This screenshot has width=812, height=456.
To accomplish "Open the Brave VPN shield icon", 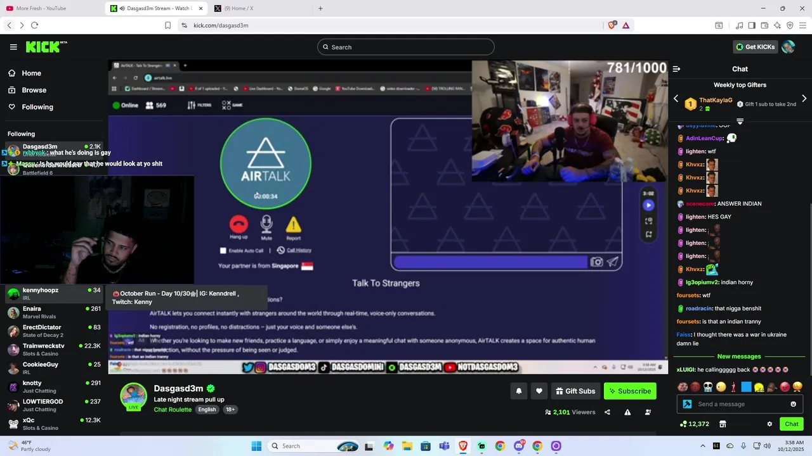I will (x=790, y=25).
